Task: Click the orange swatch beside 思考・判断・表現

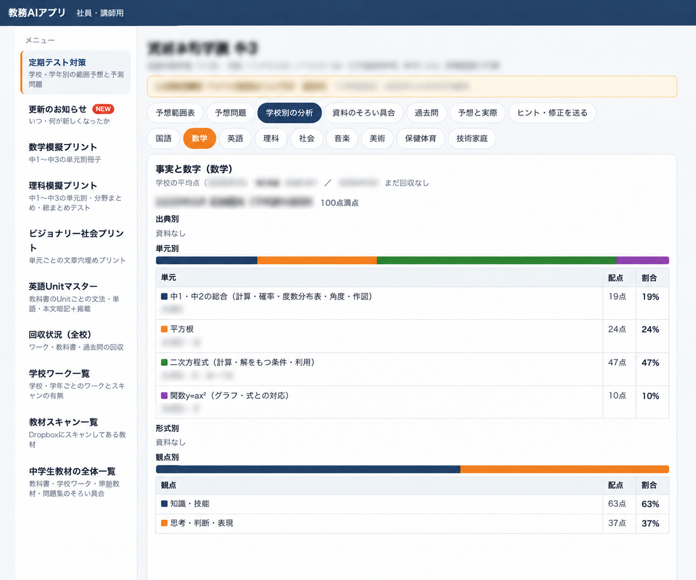Action: (x=164, y=523)
